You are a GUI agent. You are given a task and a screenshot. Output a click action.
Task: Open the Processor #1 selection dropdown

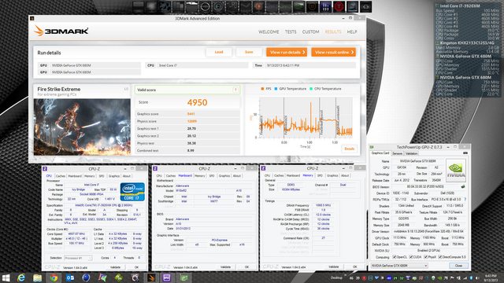(78, 258)
